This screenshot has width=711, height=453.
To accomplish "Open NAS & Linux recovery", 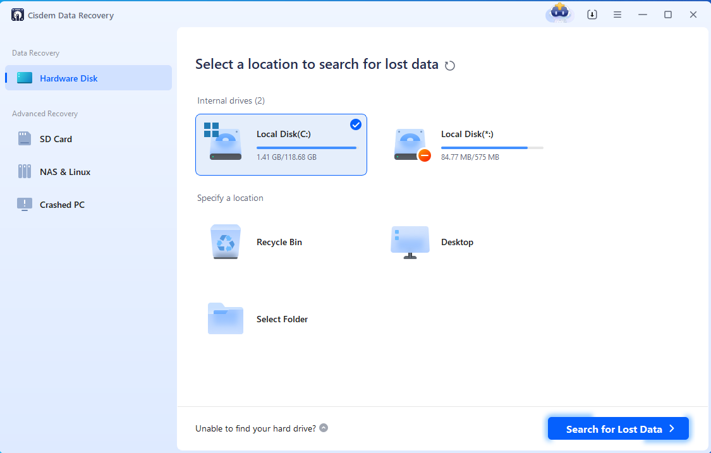I will [64, 172].
